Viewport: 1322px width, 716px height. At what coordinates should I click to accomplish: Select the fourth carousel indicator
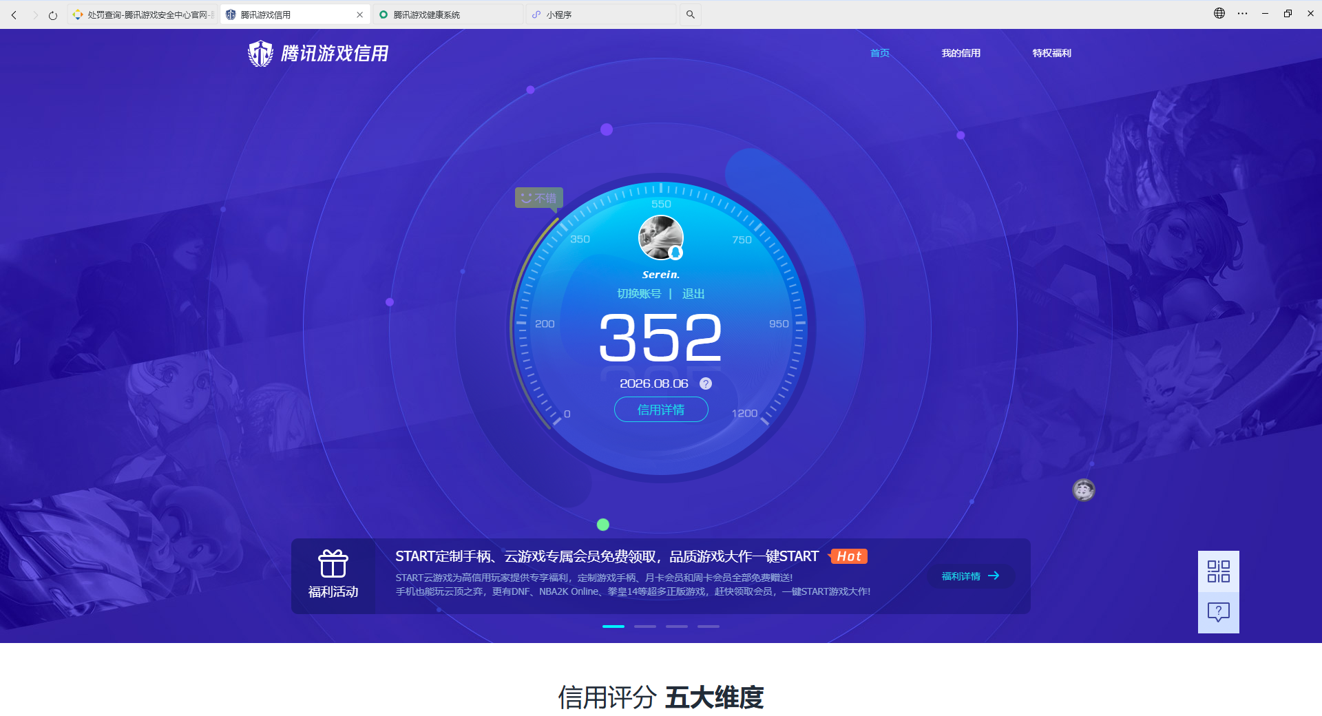(x=709, y=626)
